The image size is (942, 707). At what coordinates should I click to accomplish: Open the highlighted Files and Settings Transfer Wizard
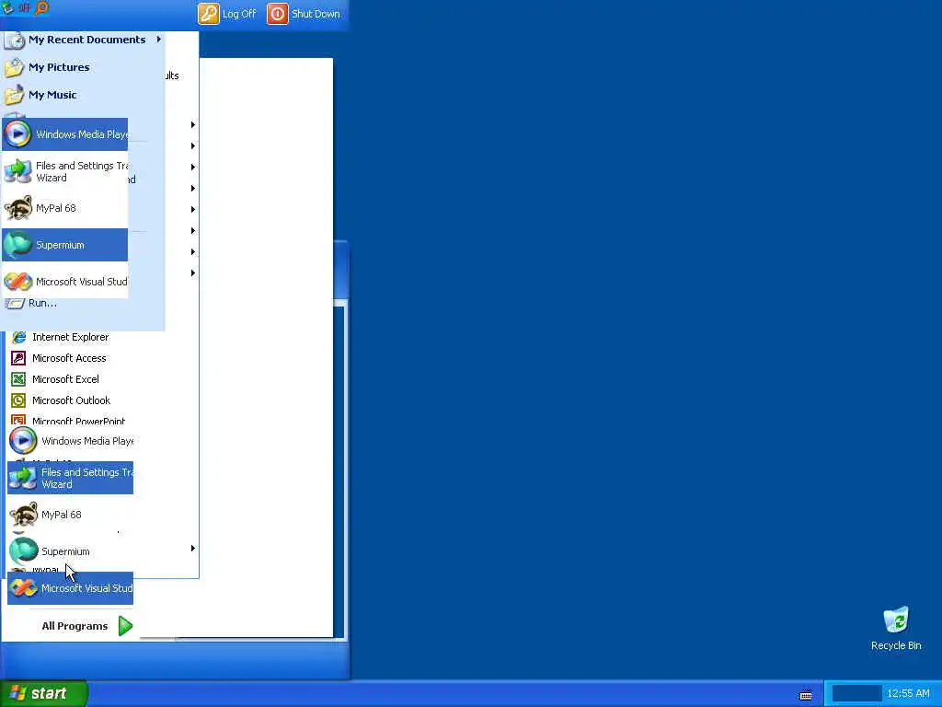tap(70, 478)
